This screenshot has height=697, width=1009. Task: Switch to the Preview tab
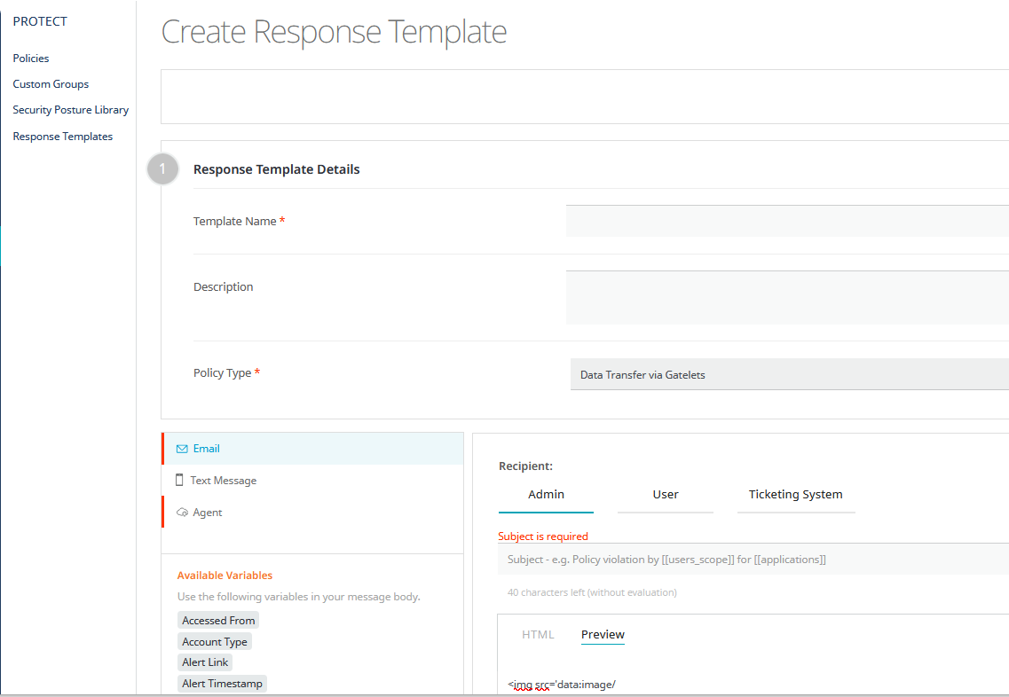pyautogui.click(x=603, y=635)
